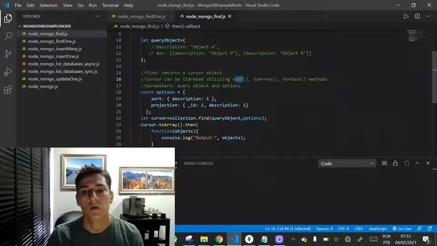Open the Run menu
This screenshot has width=437, height=246.
tap(93, 5)
